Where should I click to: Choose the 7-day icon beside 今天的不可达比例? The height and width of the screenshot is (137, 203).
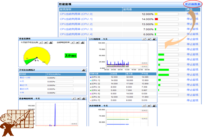(x=41, y=43)
